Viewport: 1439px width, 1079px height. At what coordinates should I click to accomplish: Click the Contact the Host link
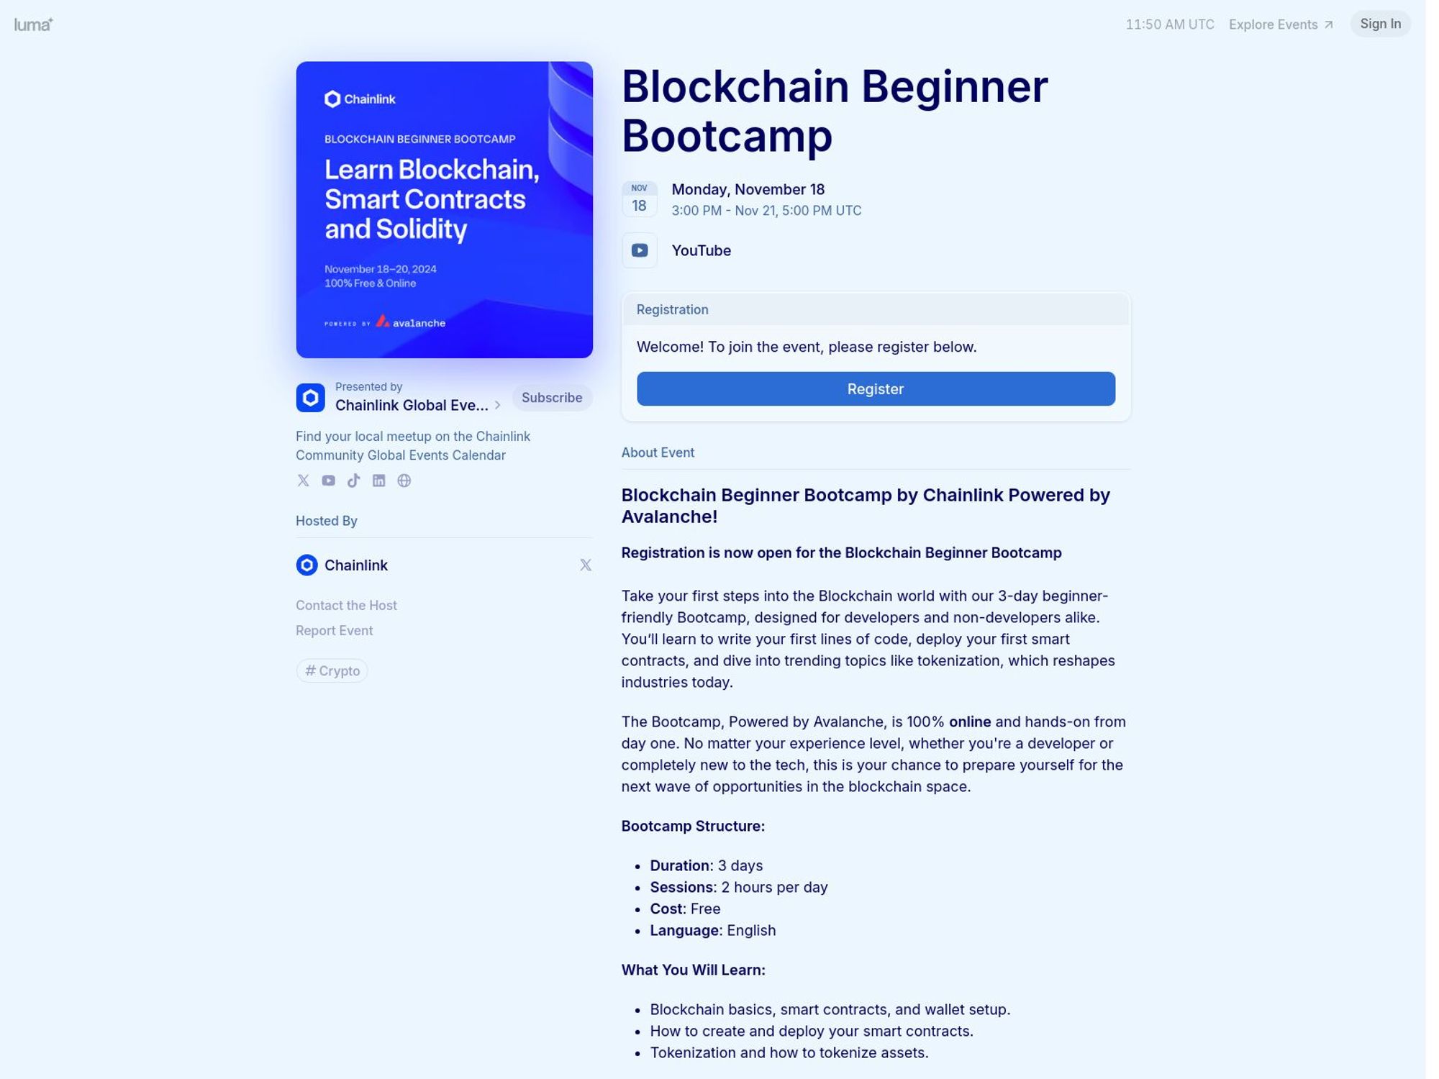click(345, 605)
